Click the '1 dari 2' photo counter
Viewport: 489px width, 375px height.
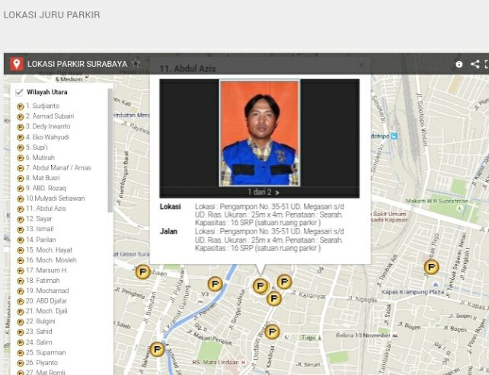point(260,192)
